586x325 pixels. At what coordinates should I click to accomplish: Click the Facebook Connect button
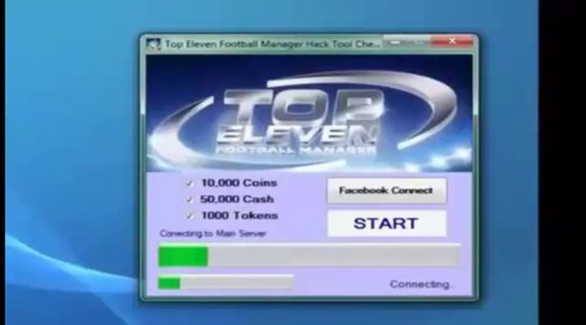[x=387, y=190]
